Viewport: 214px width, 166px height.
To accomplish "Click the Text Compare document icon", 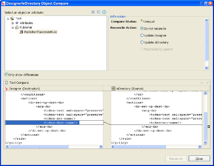I will (6, 83).
